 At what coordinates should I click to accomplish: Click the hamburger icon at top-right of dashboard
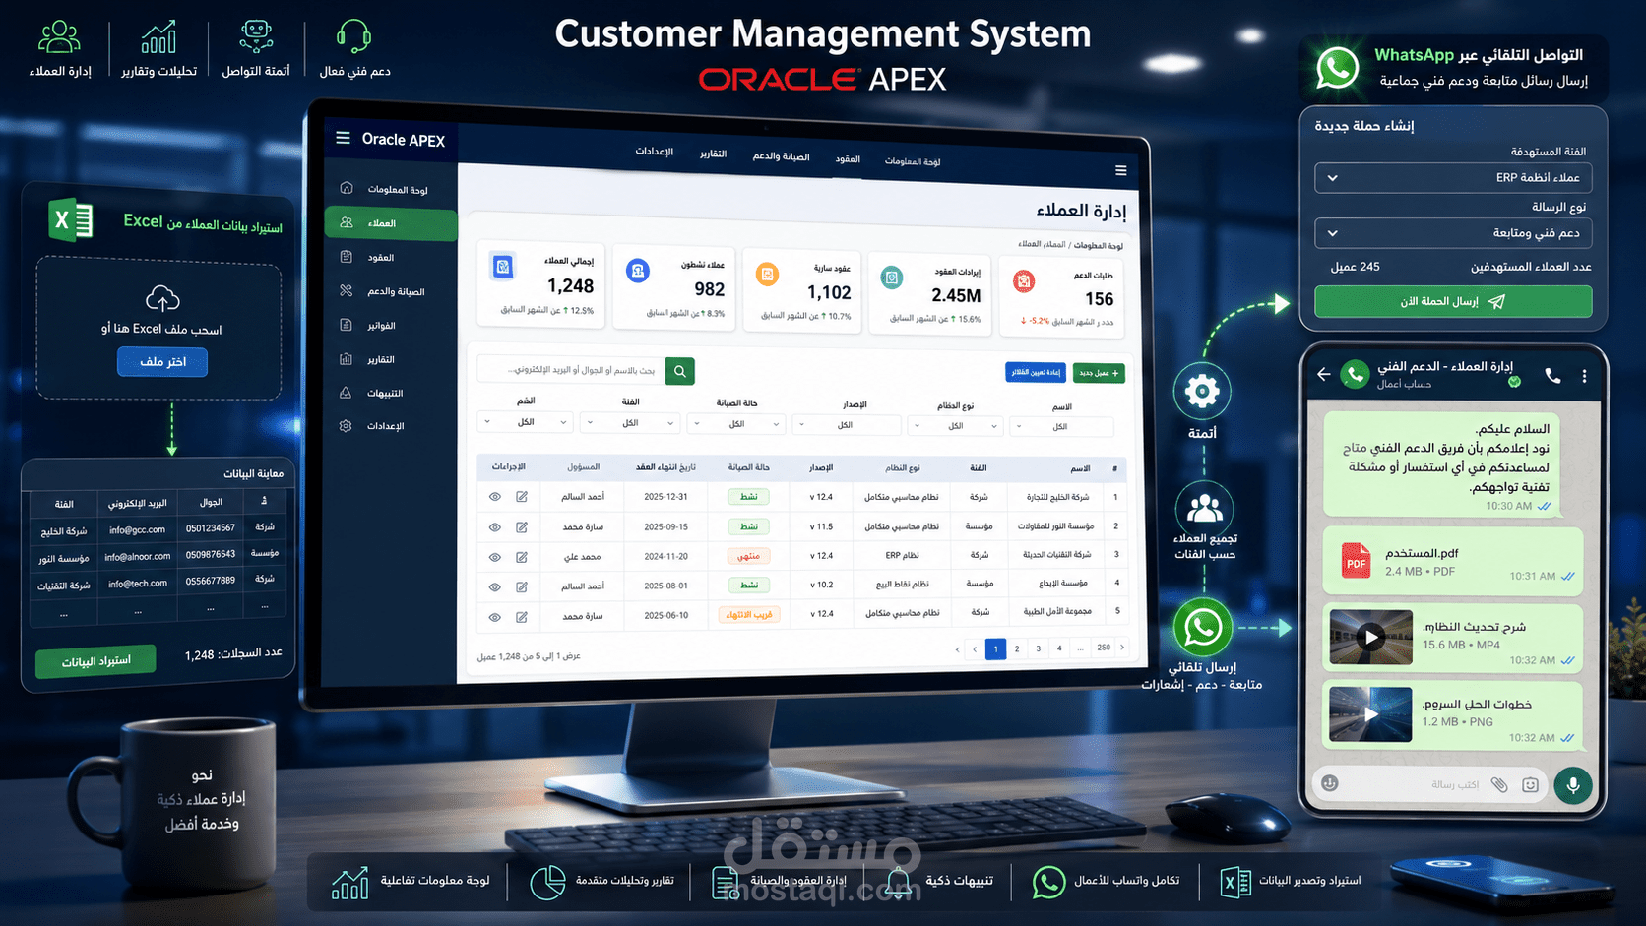(1120, 171)
